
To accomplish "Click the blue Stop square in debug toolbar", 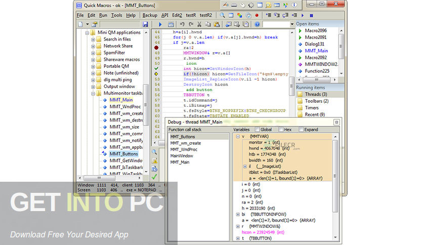I will tap(311, 16).
